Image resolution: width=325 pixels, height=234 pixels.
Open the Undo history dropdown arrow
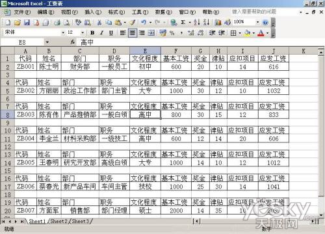click(150, 22)
